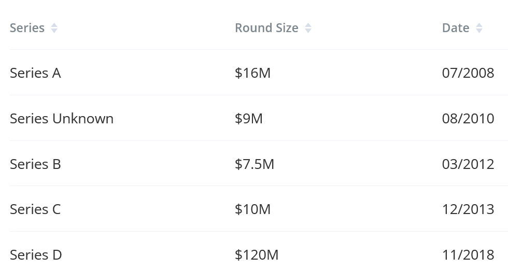This screenshot has width=508, height=270.
Task: Click the Series column header
Action: click(27, 28)
